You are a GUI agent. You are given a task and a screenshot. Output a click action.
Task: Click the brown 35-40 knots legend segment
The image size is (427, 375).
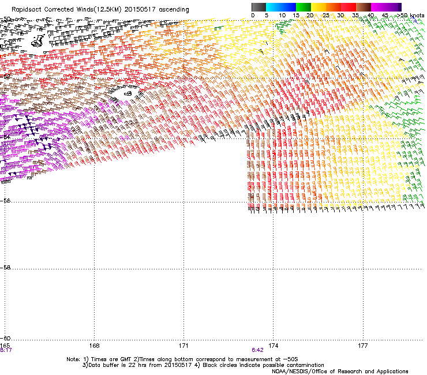point(364,7)
